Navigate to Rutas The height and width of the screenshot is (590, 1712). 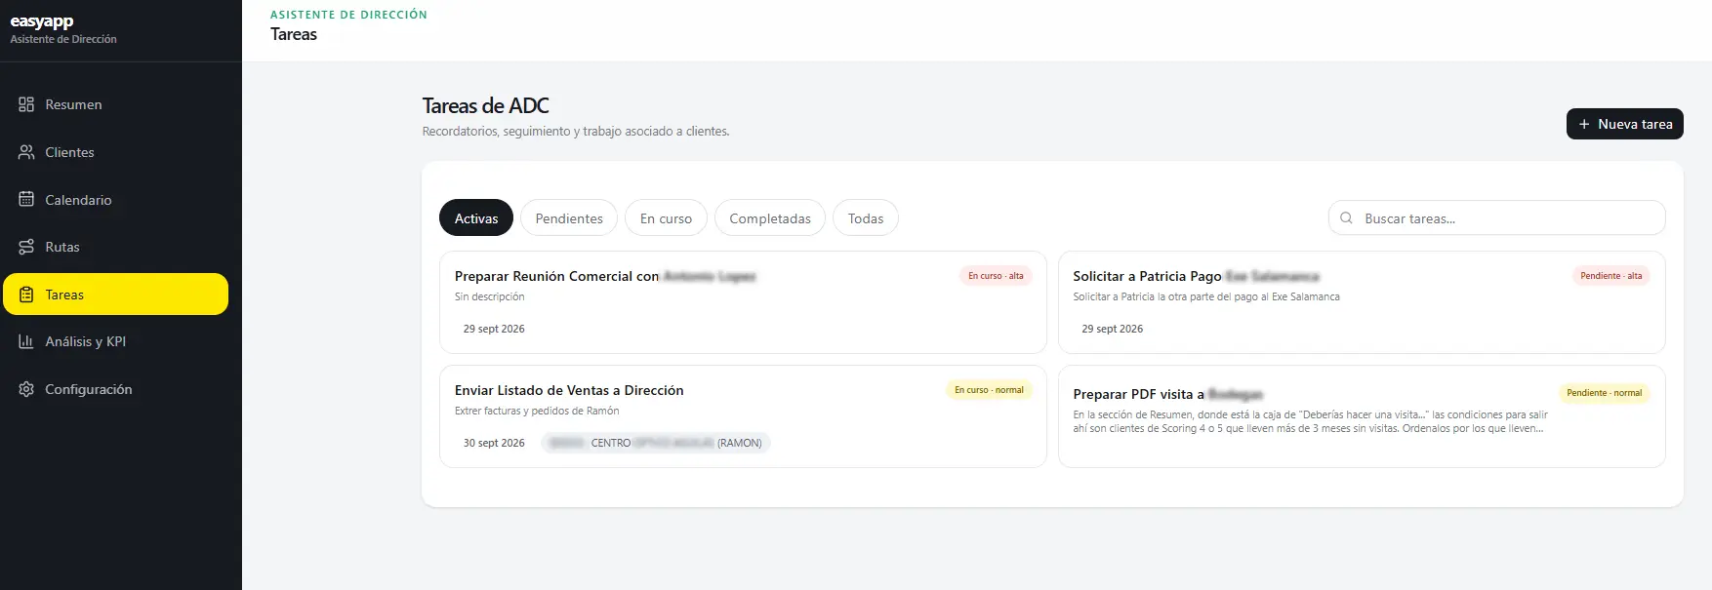point(115,247)
